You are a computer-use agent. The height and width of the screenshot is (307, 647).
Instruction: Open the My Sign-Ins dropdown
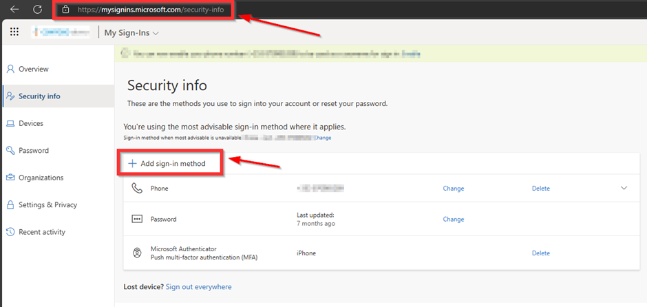[x=131, y=33]
